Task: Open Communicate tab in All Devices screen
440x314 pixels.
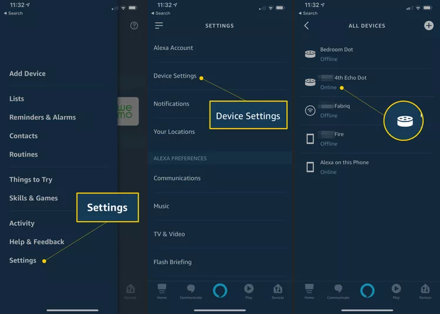Action: (x=338, y=291)
